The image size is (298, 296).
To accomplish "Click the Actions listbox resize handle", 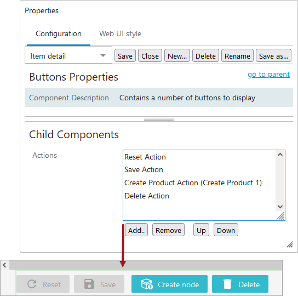I will pyautogui.click(x=280, y=217).
